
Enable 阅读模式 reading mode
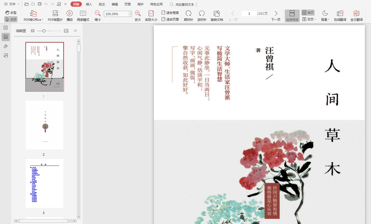(83, 13)
